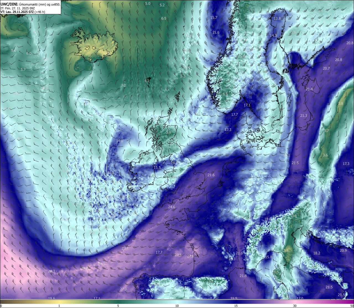The image size is (354, 308).
Task: Click the 5.2 value label
Action: pyautogui.click(x=162, y=5)
